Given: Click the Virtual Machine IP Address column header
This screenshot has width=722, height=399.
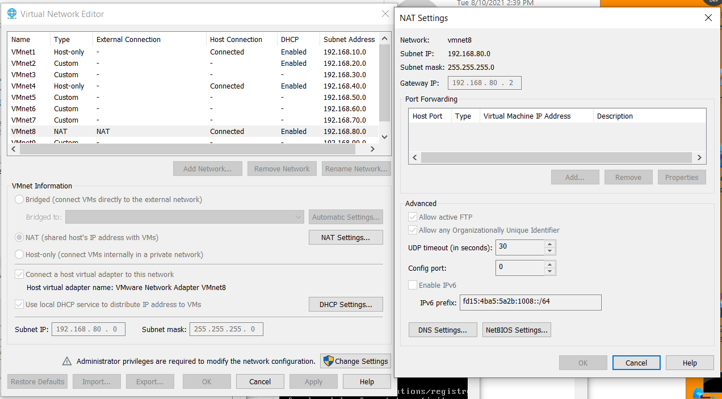Looking at the screenshot, I should point(536,116).
